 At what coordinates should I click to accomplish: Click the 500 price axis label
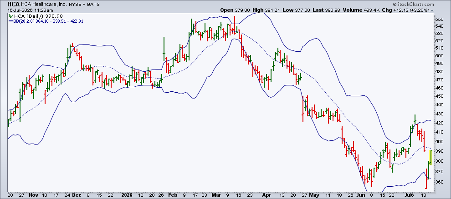coord(439,55)
